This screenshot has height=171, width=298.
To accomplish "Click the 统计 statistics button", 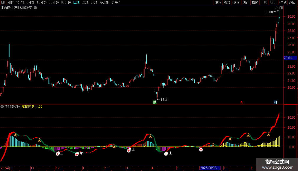I will coord(246,2).
